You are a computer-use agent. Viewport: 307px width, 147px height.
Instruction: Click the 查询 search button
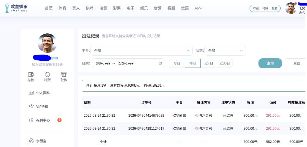(x=270, y=63)
